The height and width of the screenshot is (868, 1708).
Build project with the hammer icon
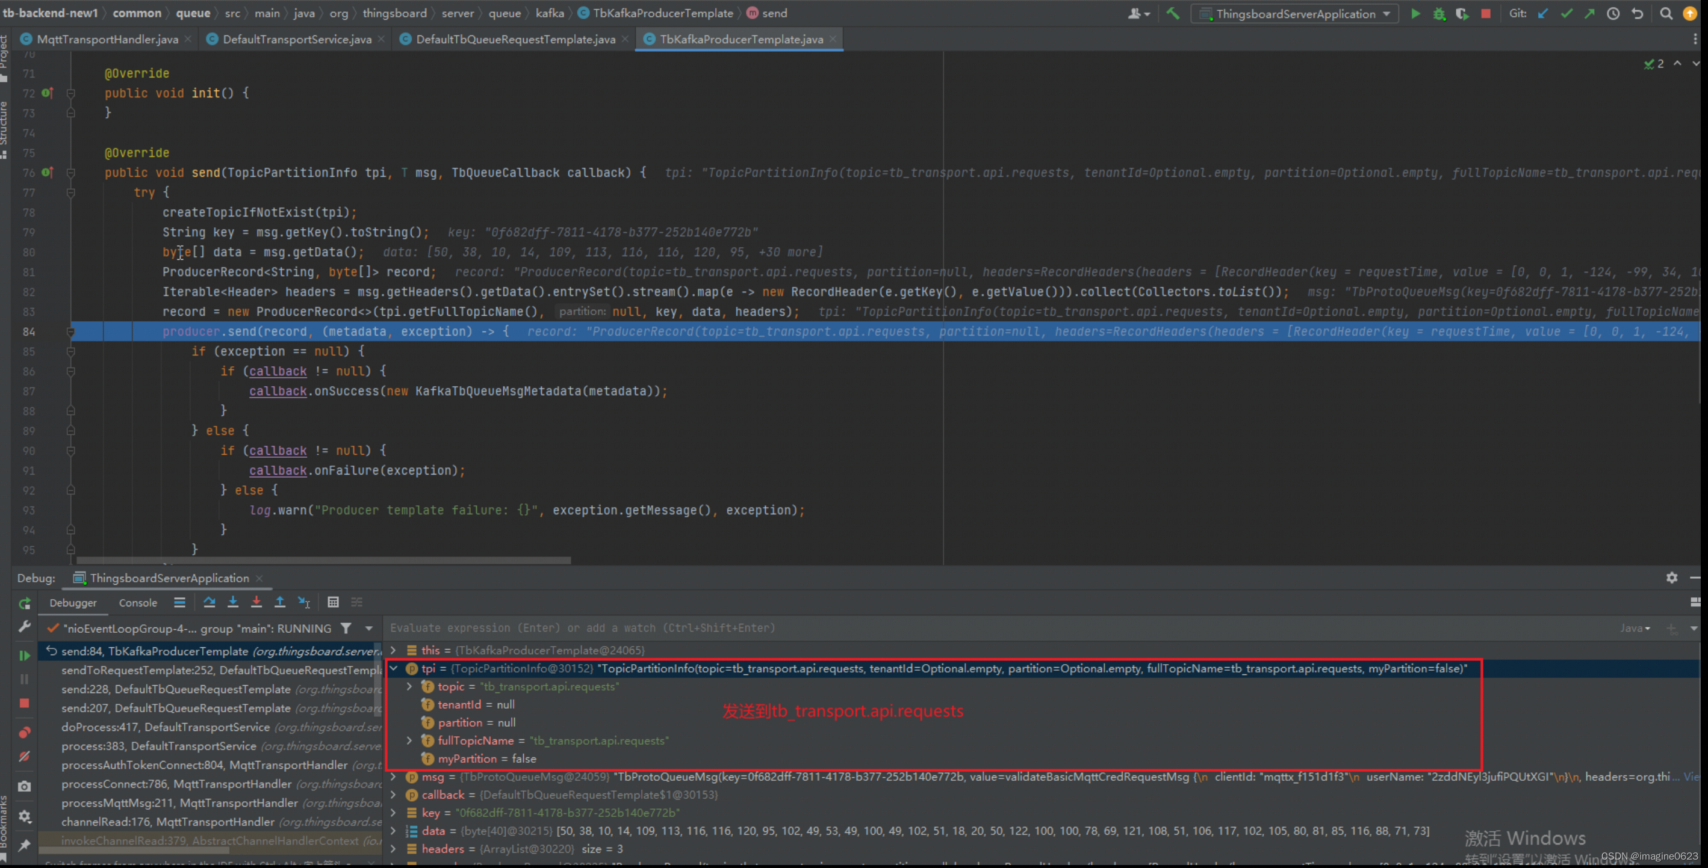click(1172, 13)
